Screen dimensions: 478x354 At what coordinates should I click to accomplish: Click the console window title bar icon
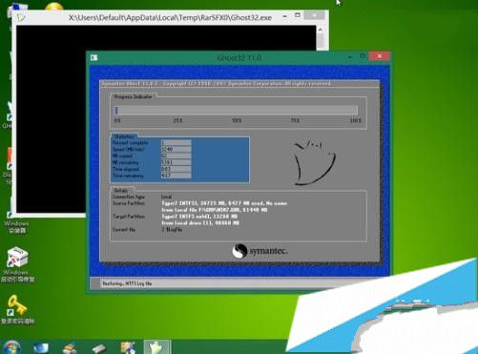pos(21,17)
